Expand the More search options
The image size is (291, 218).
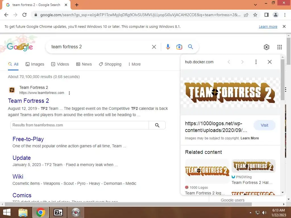click(x=134, y=64)
